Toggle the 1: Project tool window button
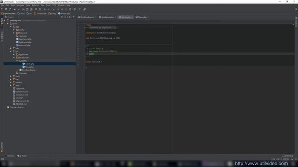298x167 pixels. click(2, 22)
